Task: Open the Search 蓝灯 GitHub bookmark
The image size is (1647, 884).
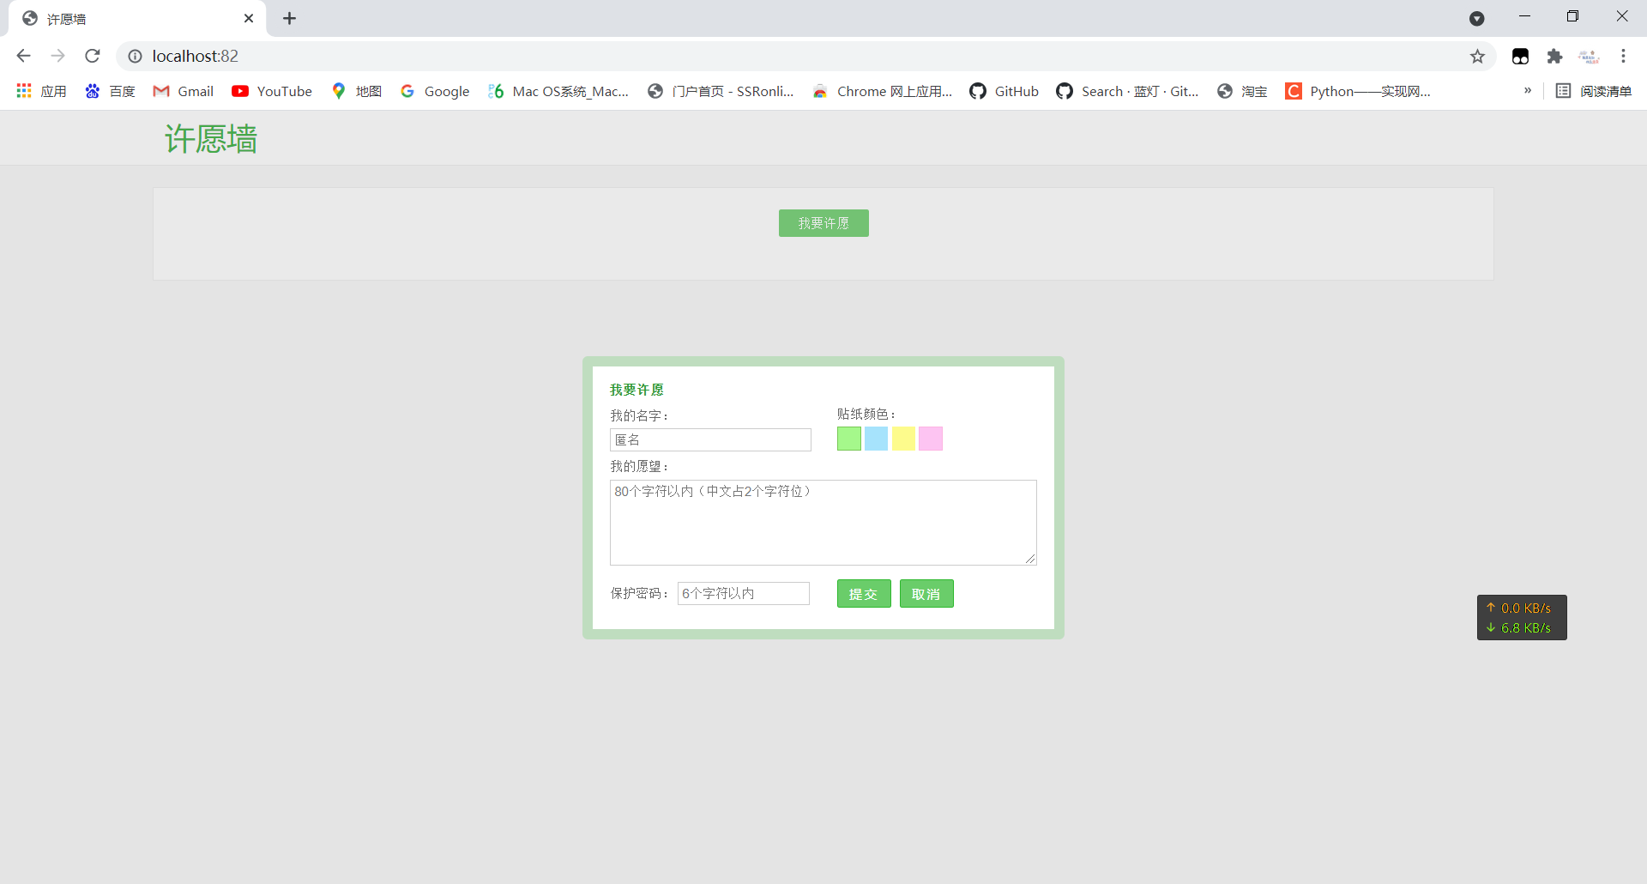Action: coord(1128,91)
